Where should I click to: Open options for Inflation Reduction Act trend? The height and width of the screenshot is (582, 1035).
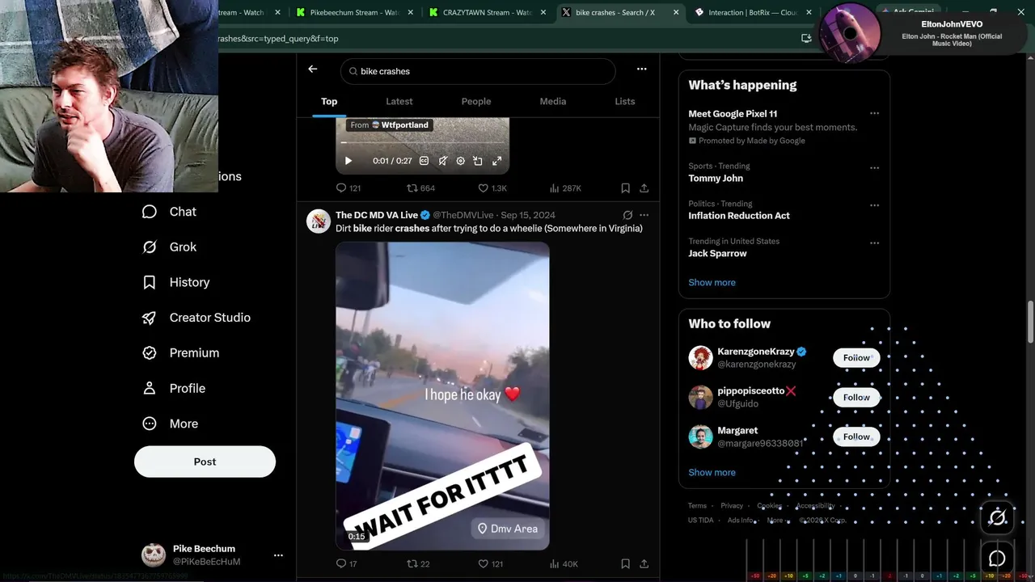click(x=874, y=205)
